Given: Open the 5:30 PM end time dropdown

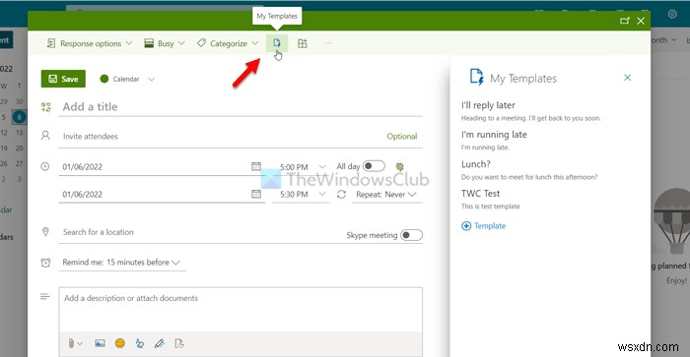Looking at the screenshot, I should tap(322, 194).
